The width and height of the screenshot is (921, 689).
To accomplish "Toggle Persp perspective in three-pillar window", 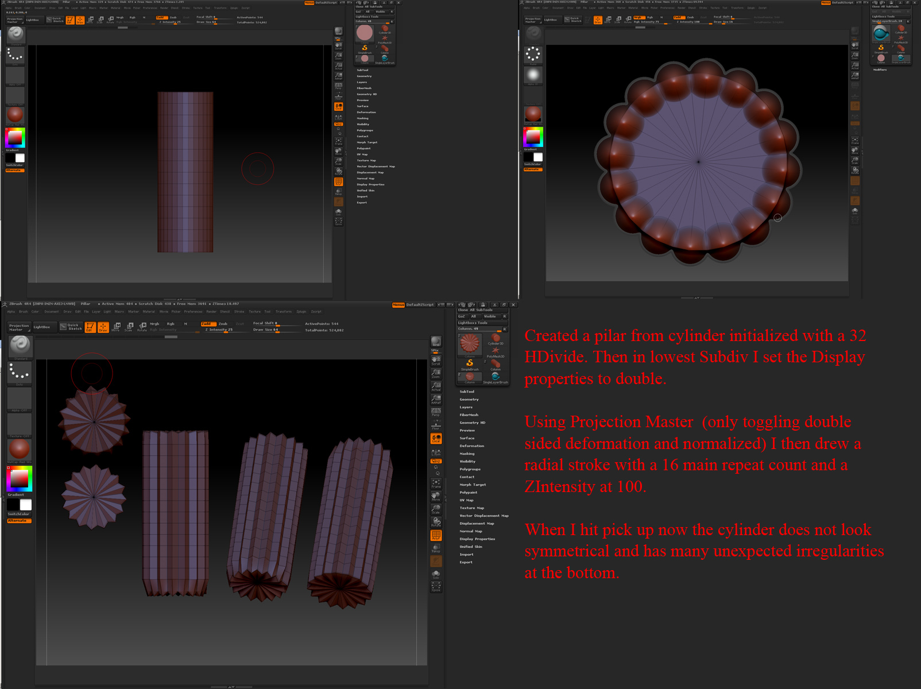I will coord(436,412).
